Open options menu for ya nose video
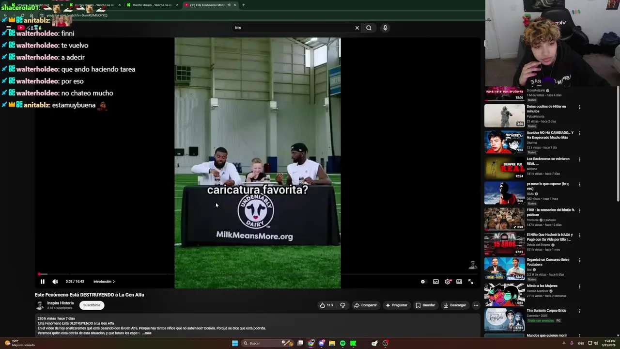This screenshot has height=349, width=620. (580, 185)
